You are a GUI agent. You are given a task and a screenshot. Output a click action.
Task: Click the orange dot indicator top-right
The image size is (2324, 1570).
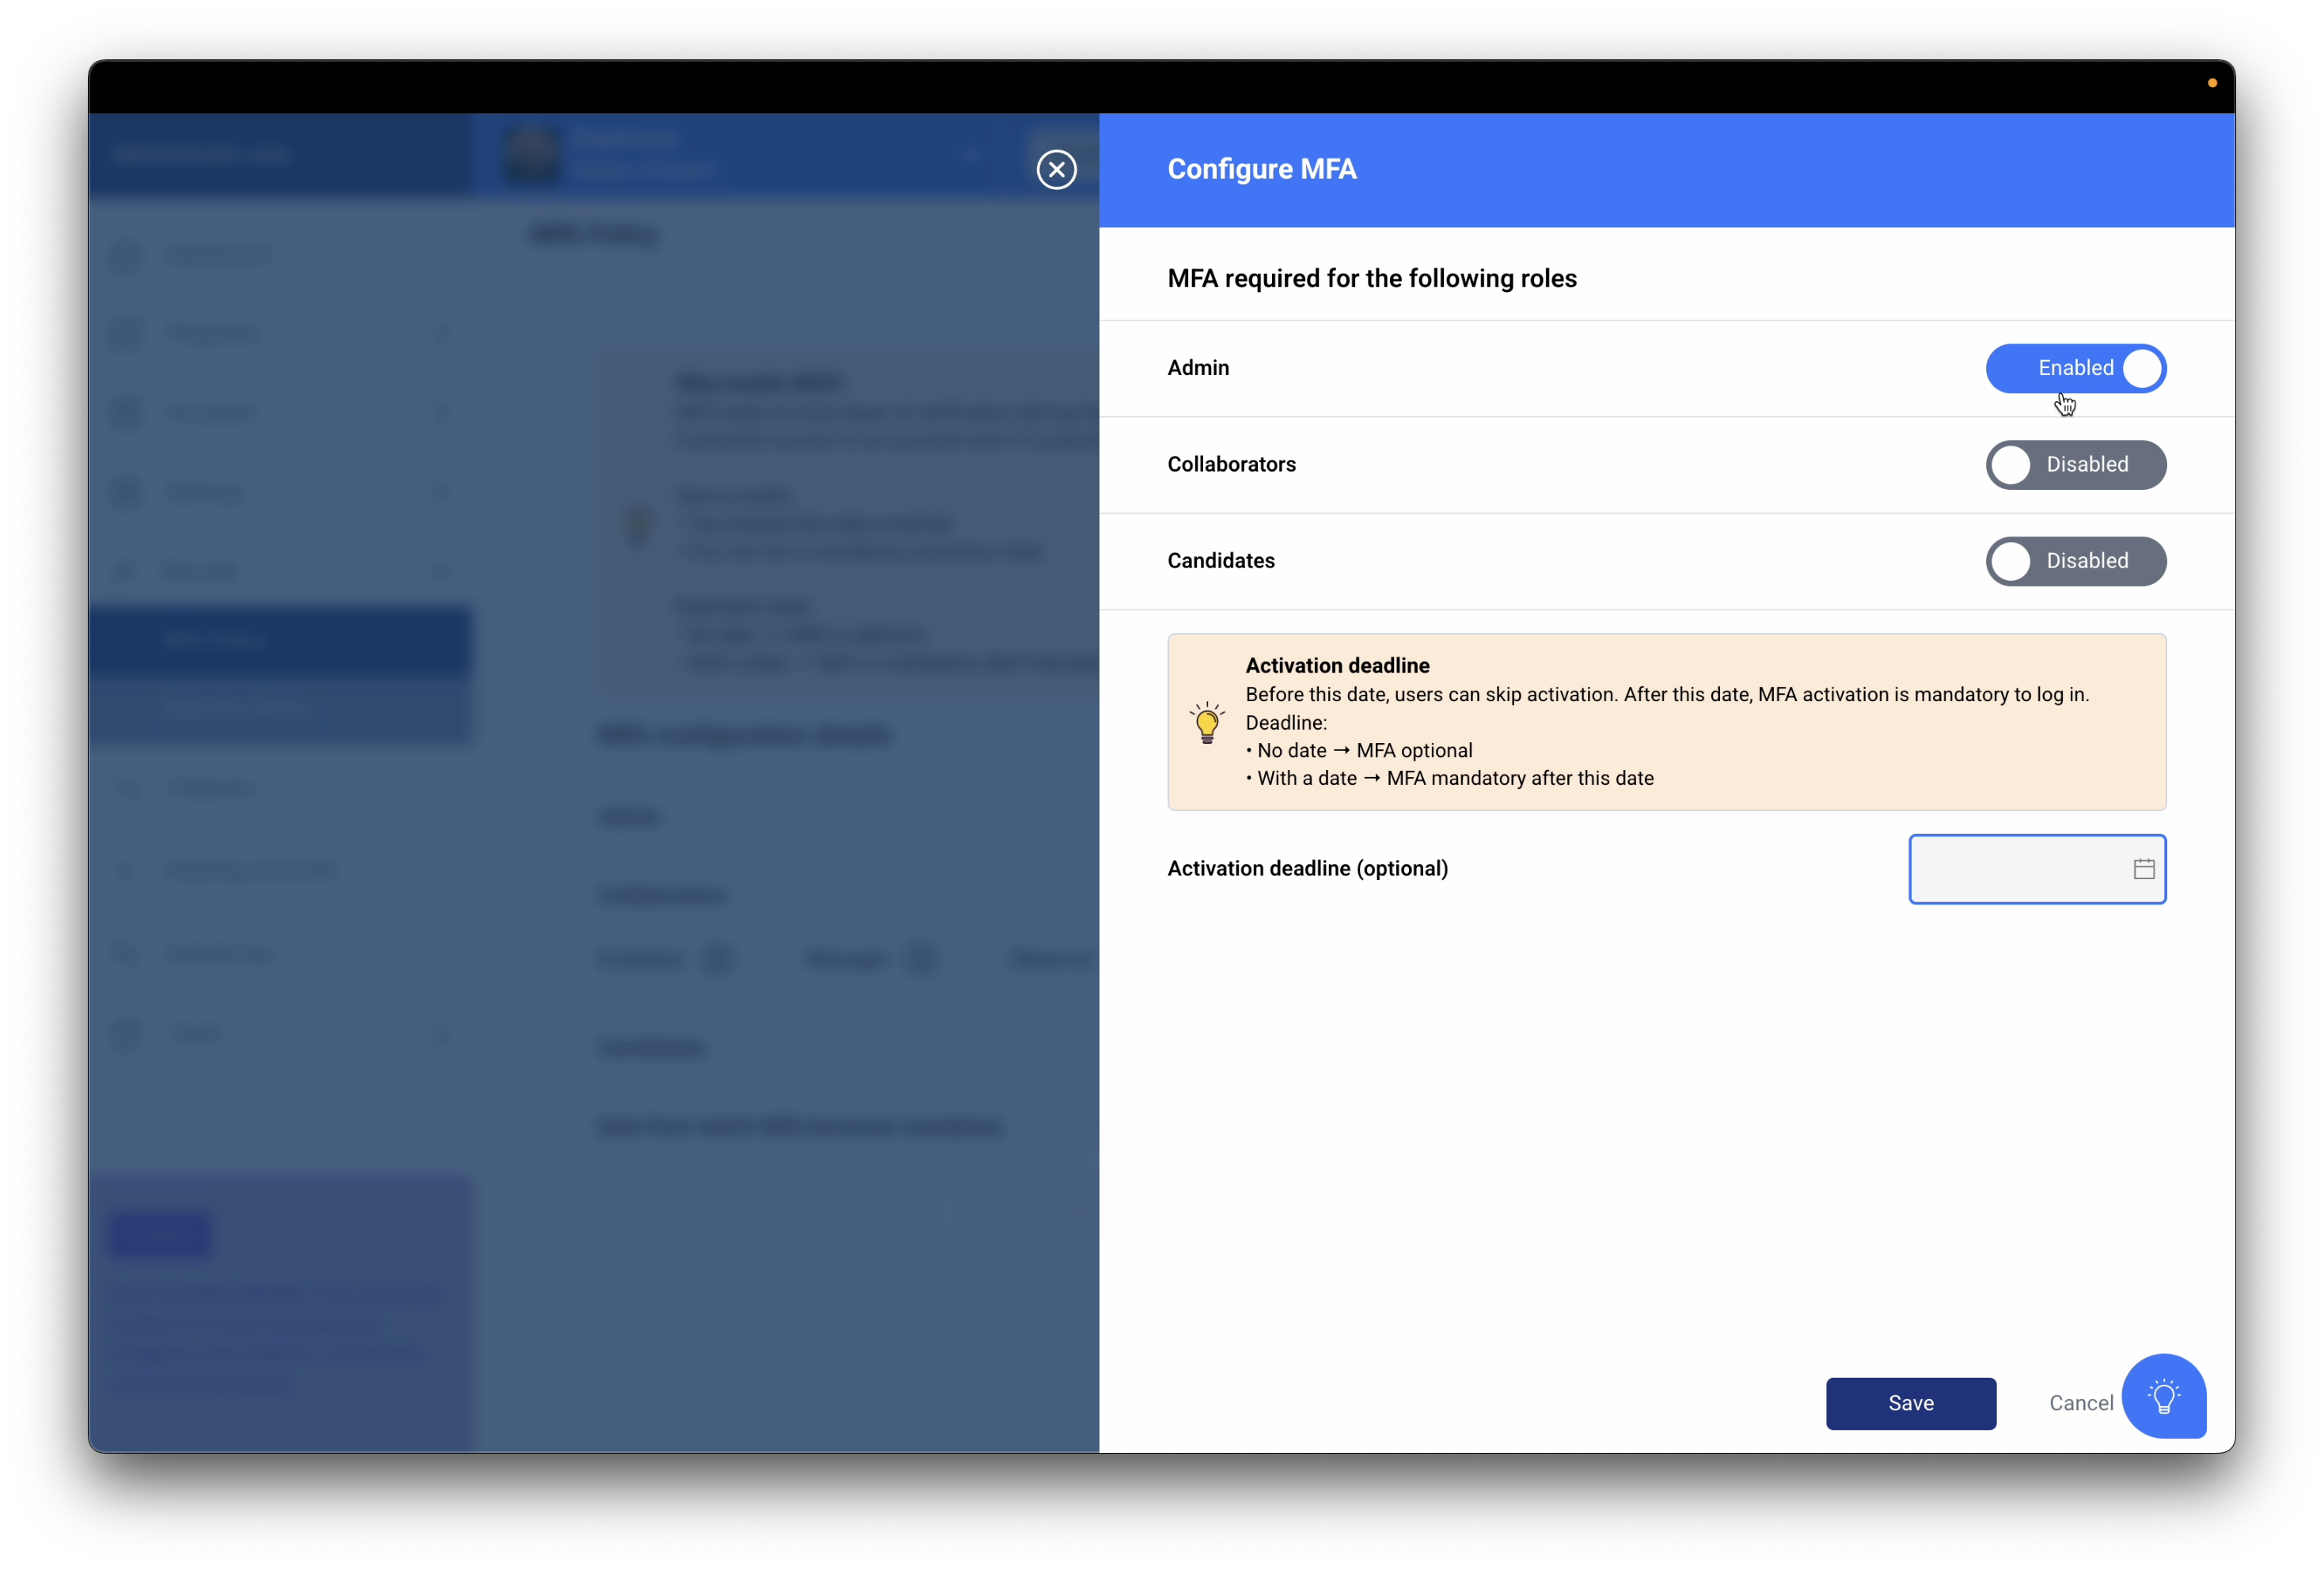2212,83
